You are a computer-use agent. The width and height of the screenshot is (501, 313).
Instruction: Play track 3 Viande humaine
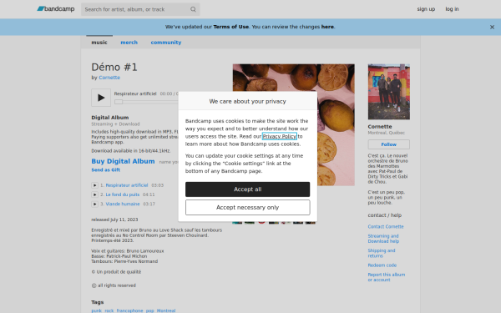point(94,204)
